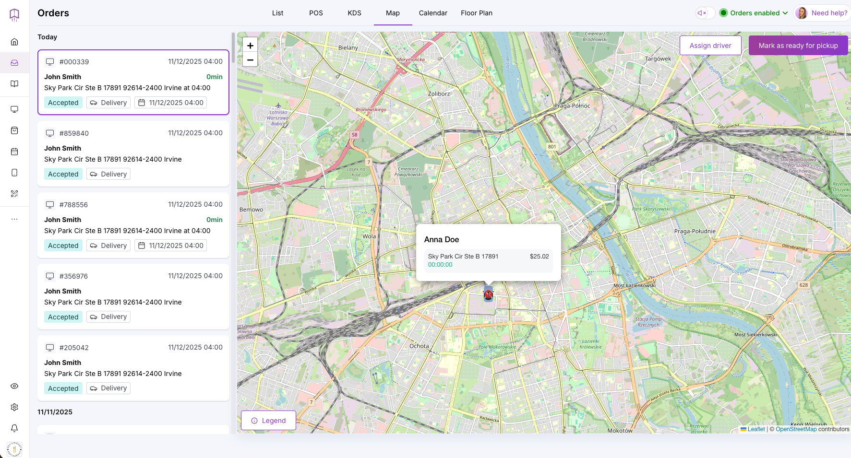
Task: Toggle the sound mute switch
Action: tap(705, 13)
